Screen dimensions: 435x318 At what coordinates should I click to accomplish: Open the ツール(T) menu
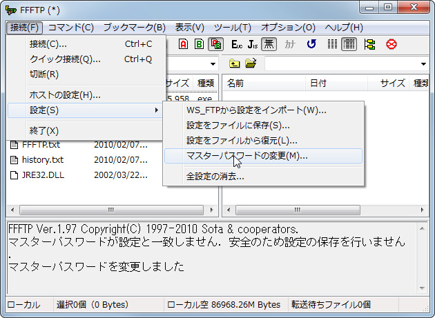tap(233, 28)
